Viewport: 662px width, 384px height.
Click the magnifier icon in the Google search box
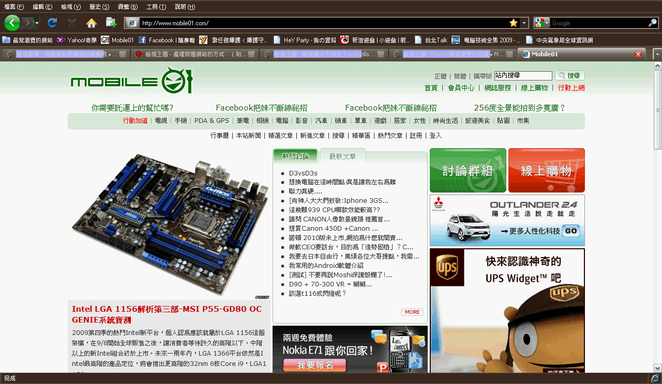point(653,23)
